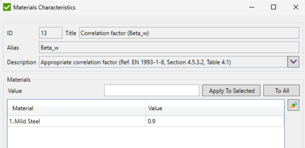Click Apply To Selected button

point(231,91)
